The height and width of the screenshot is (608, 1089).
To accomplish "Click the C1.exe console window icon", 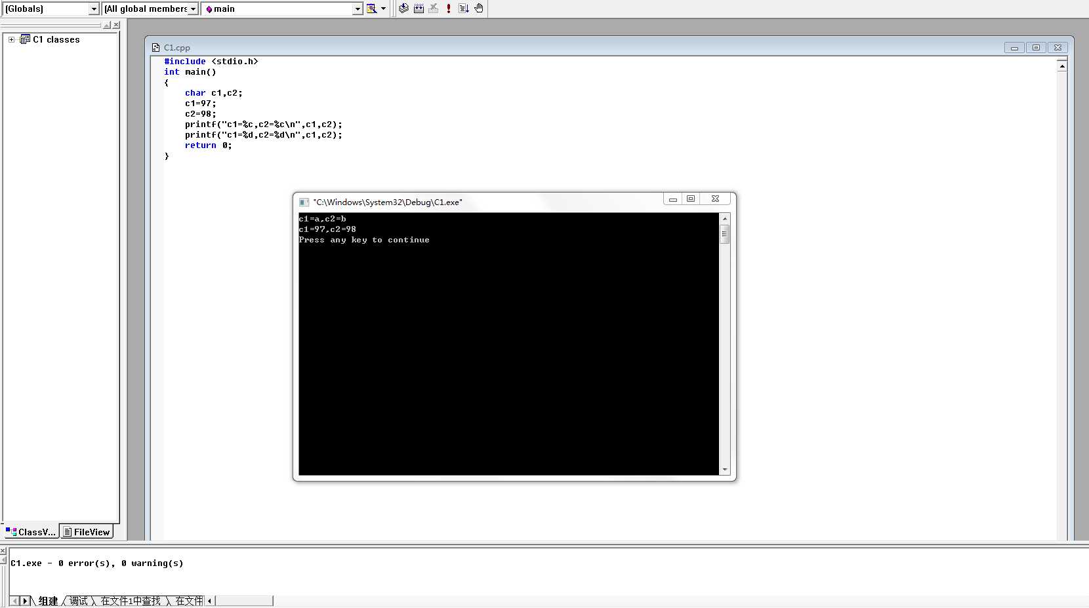I will (x=304, y=202).
